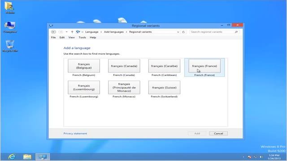Refresh the Regional variants page

click(x=183, y=32)
